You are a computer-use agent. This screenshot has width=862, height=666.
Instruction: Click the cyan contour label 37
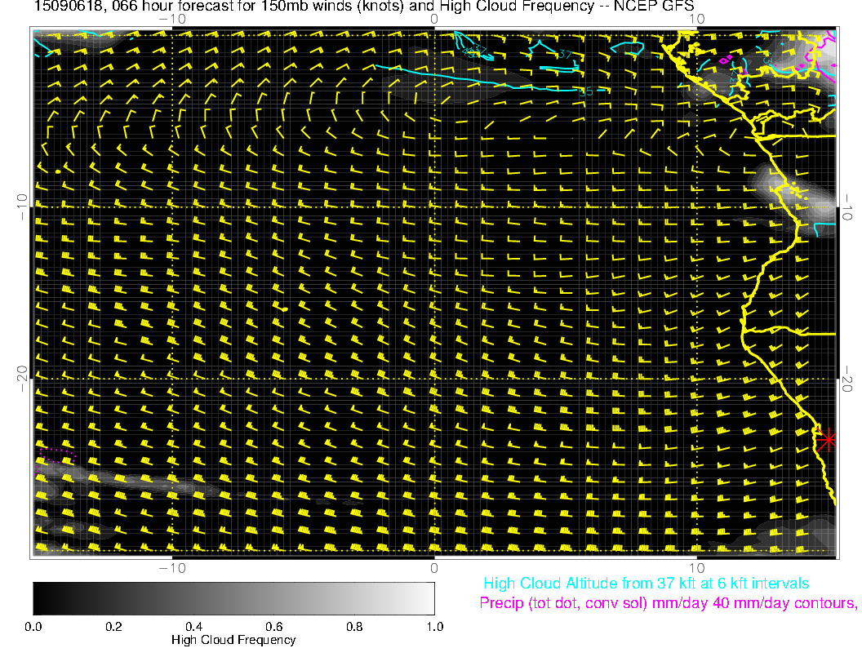coord(564,55)
